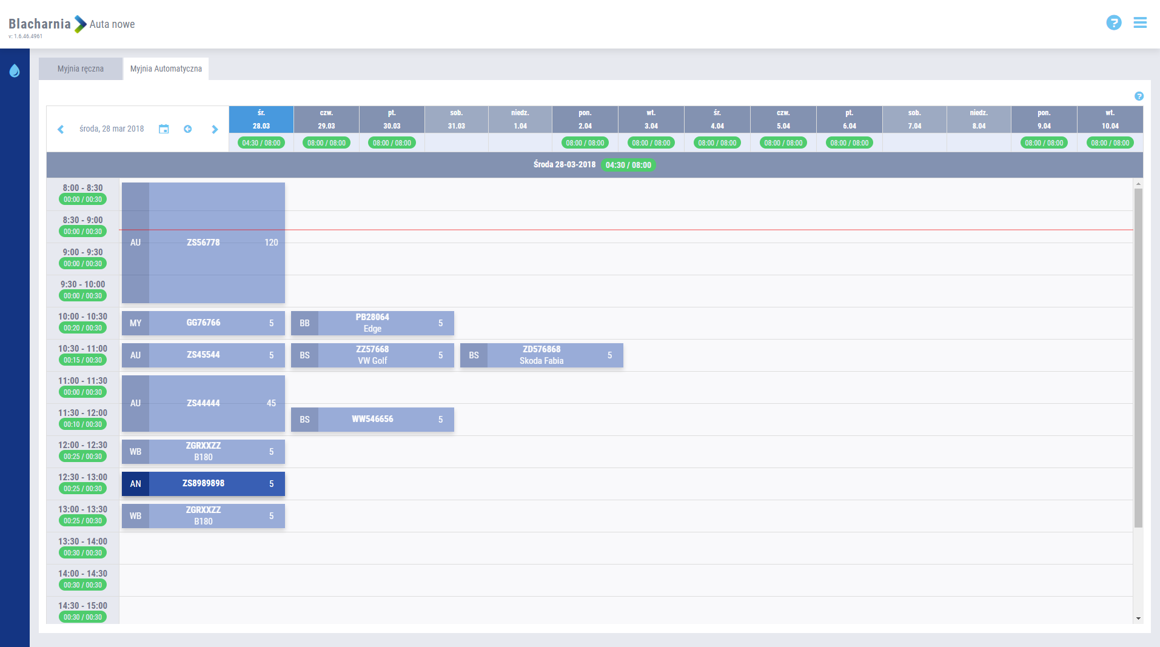
Task: Open the hamburger menu
Action: [x=1140, y=23]
